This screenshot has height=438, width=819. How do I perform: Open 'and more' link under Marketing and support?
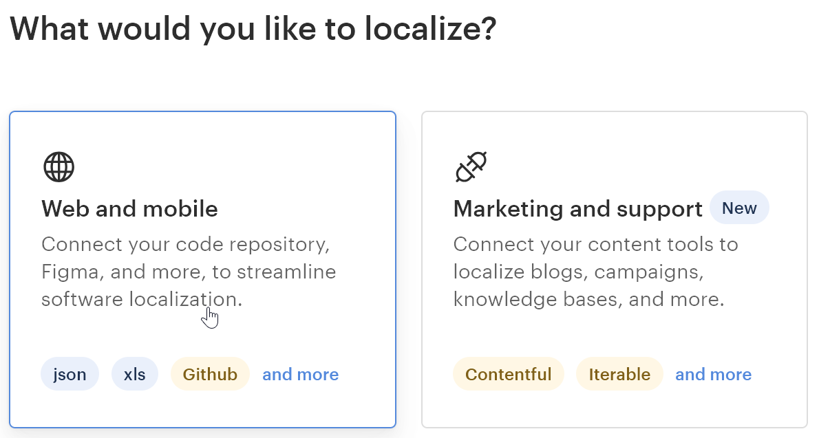pyautogui.click(x=713, y=375)
